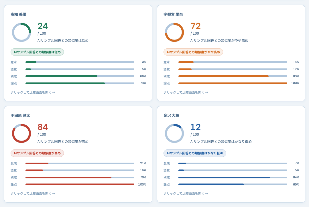Click summary text AIサンプル回答との類似度が高め beside score 84
Screen dimensions: 309x207
63,142
